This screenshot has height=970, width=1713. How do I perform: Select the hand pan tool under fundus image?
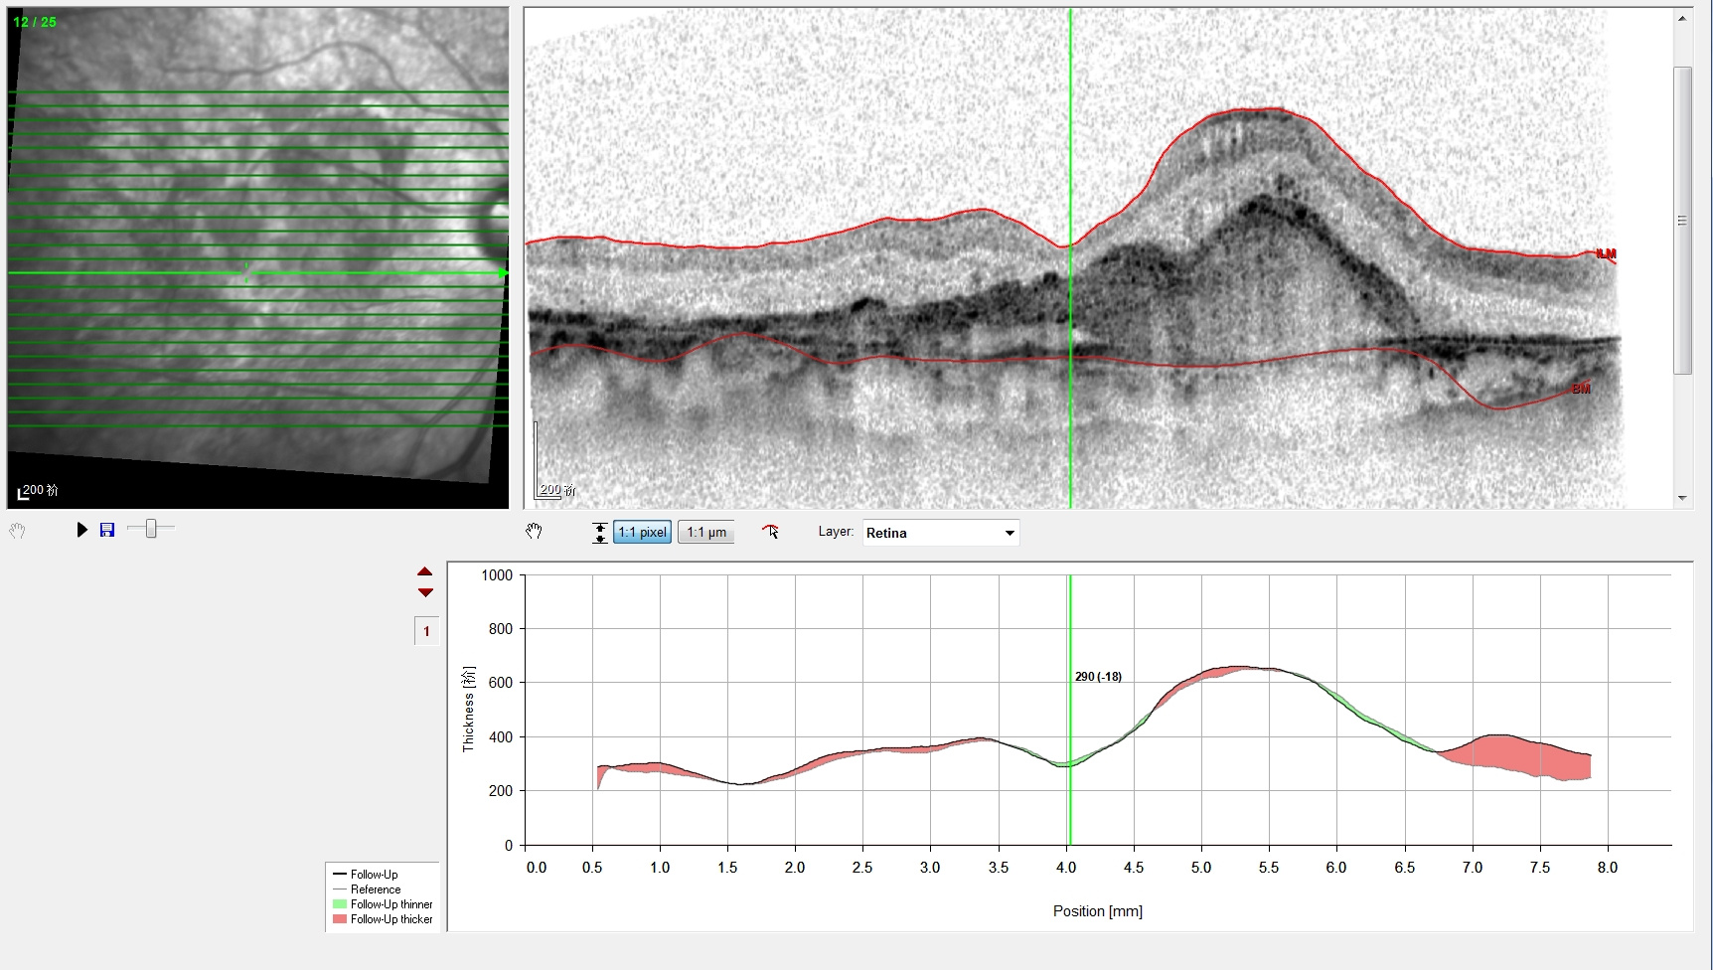point(17,531)
